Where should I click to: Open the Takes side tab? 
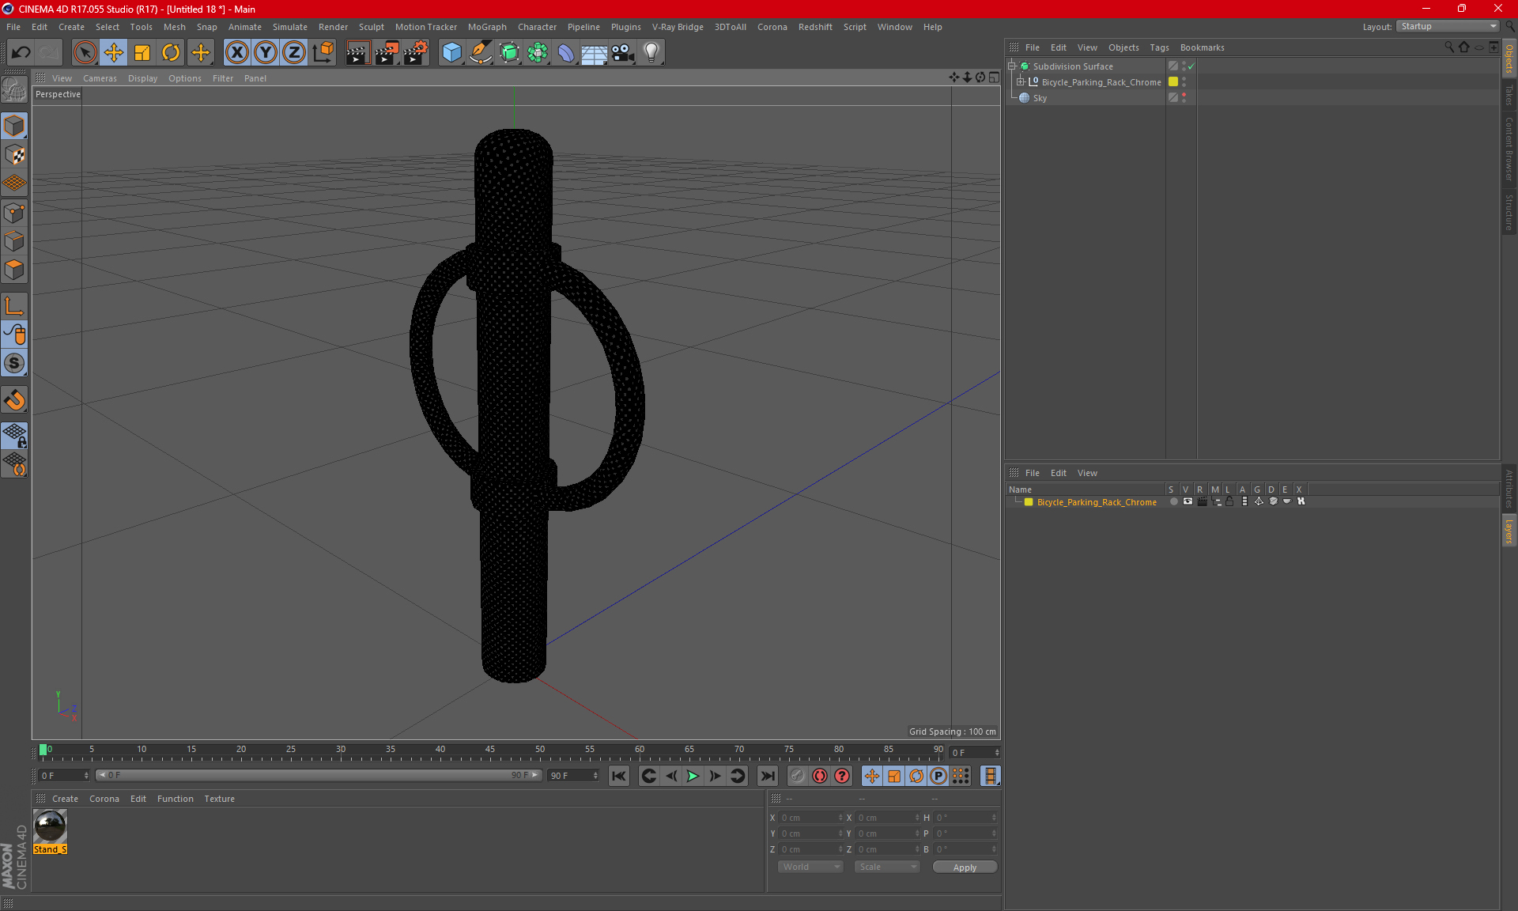(x=1509, y=94)
